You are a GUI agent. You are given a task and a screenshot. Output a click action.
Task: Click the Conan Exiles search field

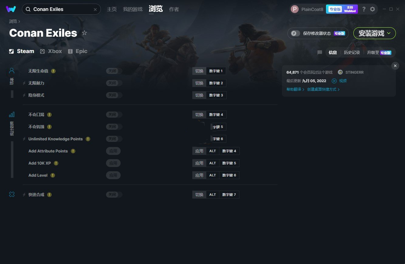click(x=61, y=9)
